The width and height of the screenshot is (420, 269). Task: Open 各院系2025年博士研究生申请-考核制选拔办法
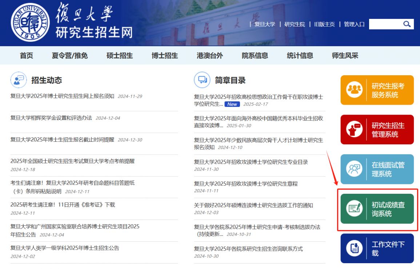[257, 230]
